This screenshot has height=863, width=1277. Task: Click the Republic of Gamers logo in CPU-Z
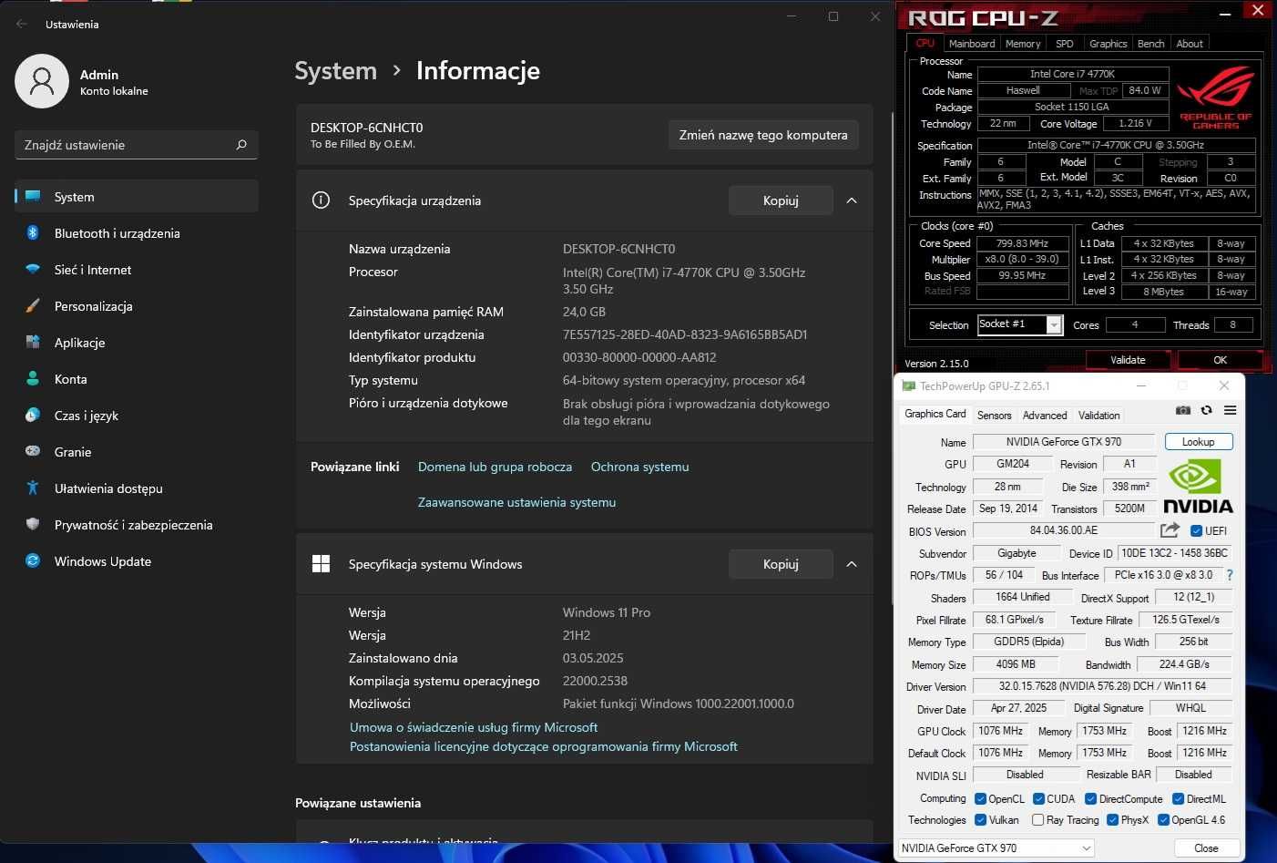click(x=1216, y=98)
